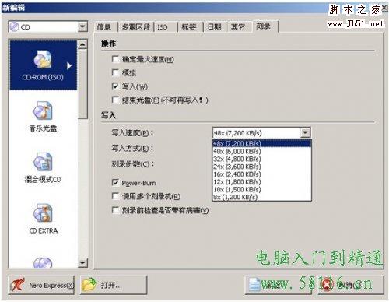389x302 pixels.
Task: Click the compilation list scrollbar thumb
Action: 82,84
